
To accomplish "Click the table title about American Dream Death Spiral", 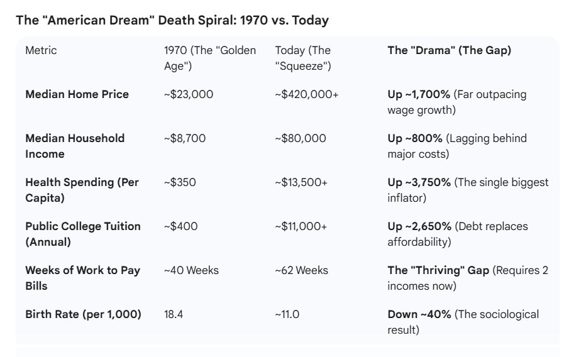I will pos(172,20).
